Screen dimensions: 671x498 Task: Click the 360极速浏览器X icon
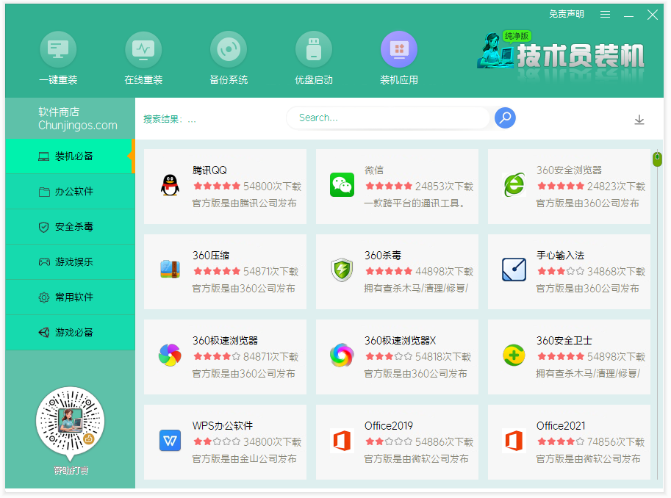pos(342,355)
